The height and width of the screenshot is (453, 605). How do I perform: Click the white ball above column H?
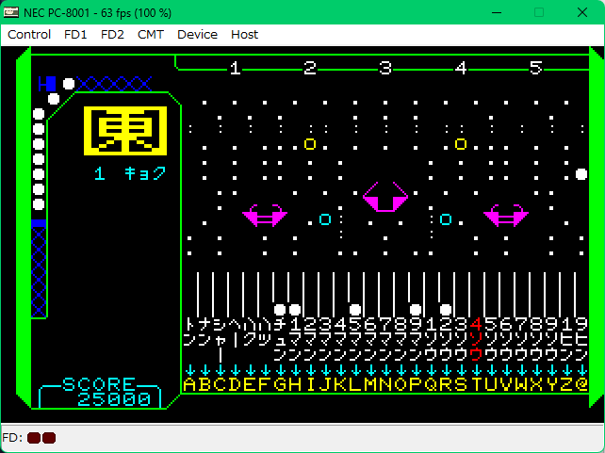(x=295, y=310)
